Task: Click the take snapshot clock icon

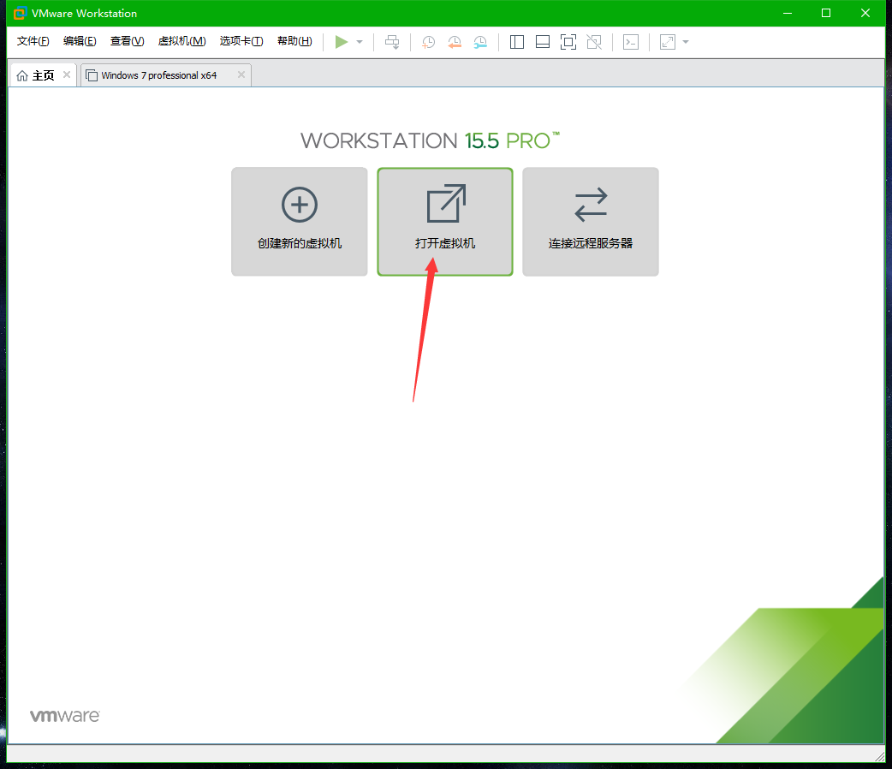Action: point(428,42)
